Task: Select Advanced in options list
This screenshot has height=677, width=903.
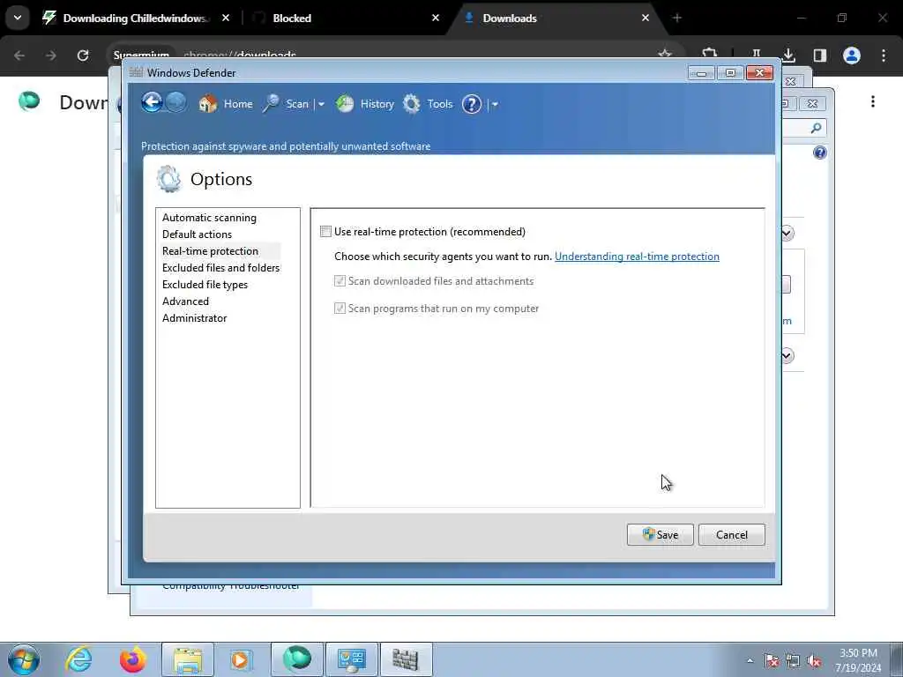Action: [185, 301]
